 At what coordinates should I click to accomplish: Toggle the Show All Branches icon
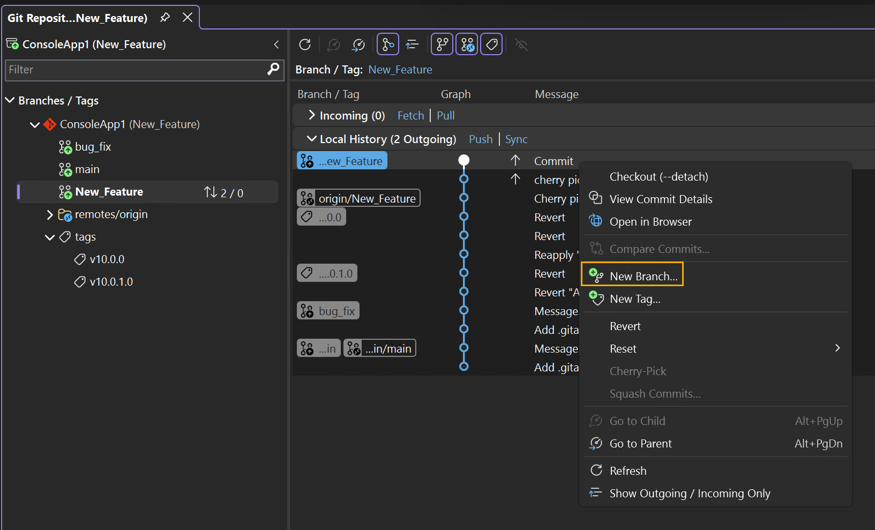(442, 44)
